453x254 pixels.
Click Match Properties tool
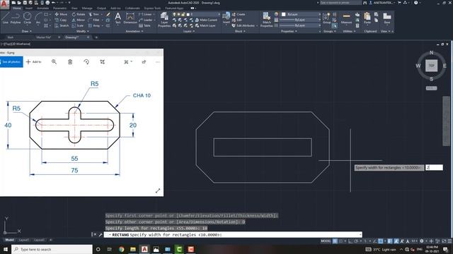pyautogui.click(x=266, y=20)
